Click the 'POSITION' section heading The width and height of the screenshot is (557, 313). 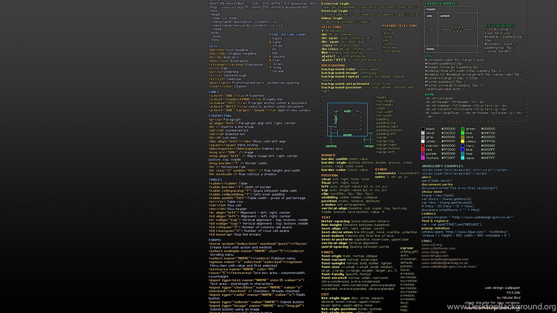329,175
